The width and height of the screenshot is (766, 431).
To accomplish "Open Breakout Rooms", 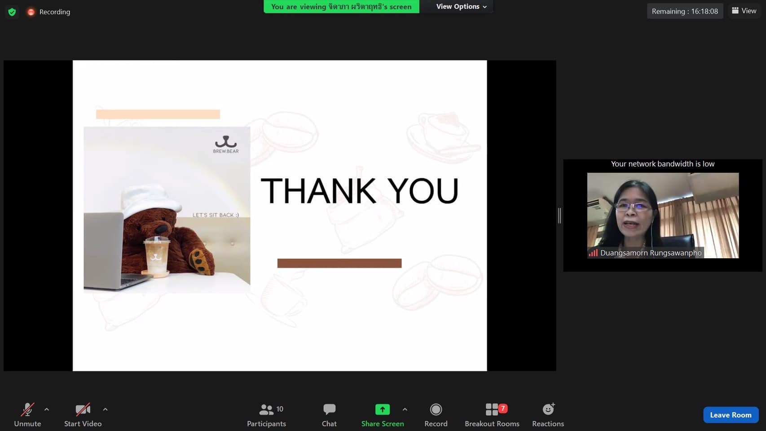I will click(492, 414).
